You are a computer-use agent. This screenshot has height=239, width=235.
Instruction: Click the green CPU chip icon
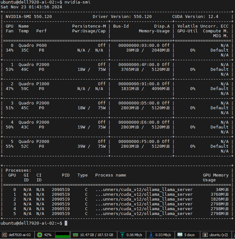point(40,235)
